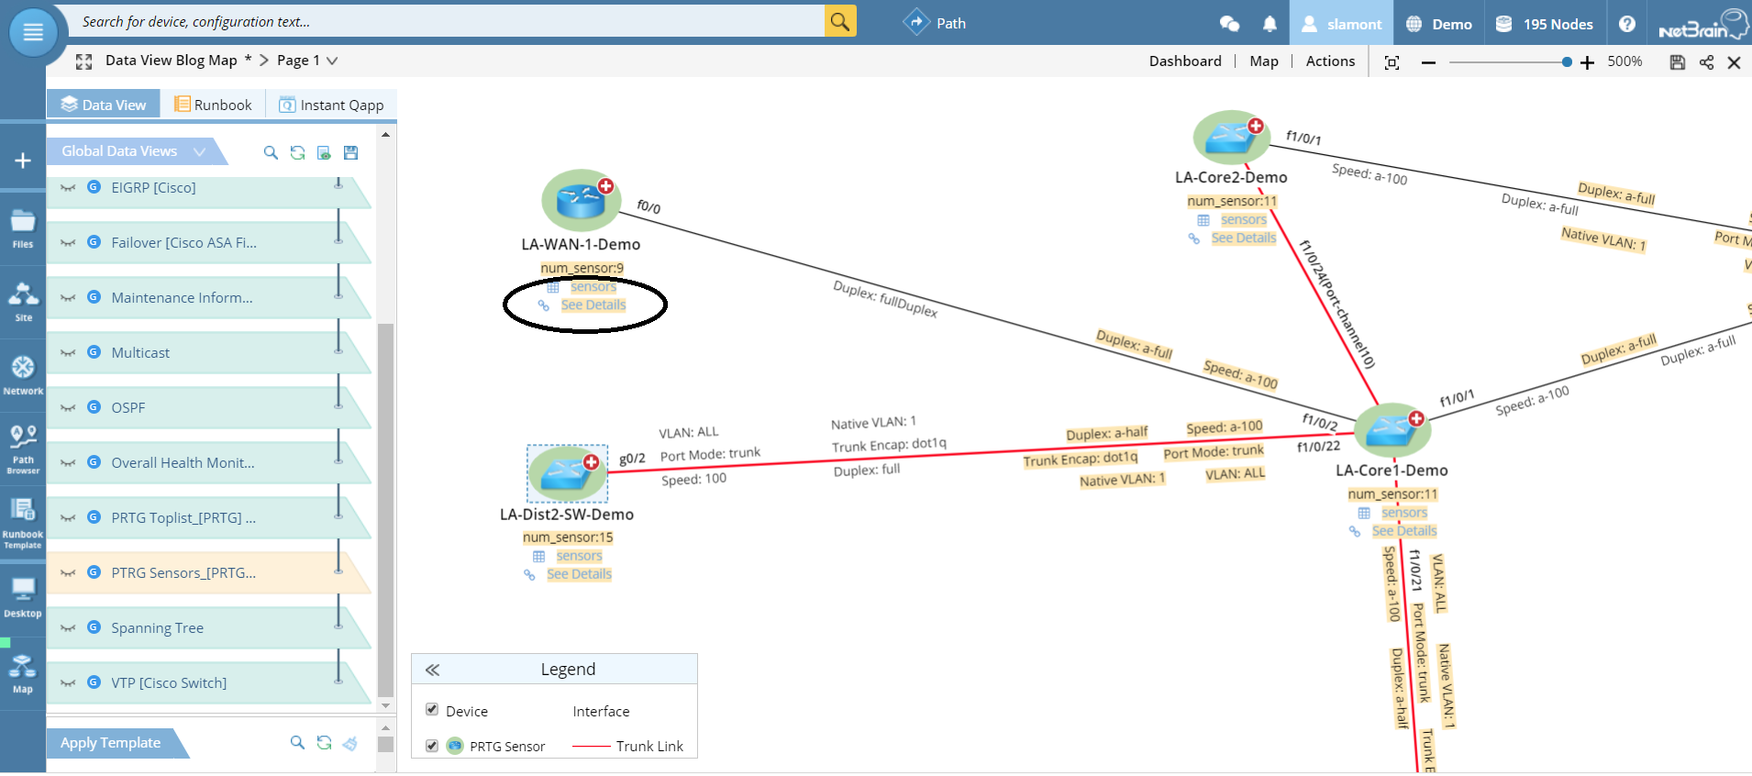Expand the LA-Core1-Demo plus badge
The width and height of the screenshot is (1752, 776).
tap(1416, 418)
